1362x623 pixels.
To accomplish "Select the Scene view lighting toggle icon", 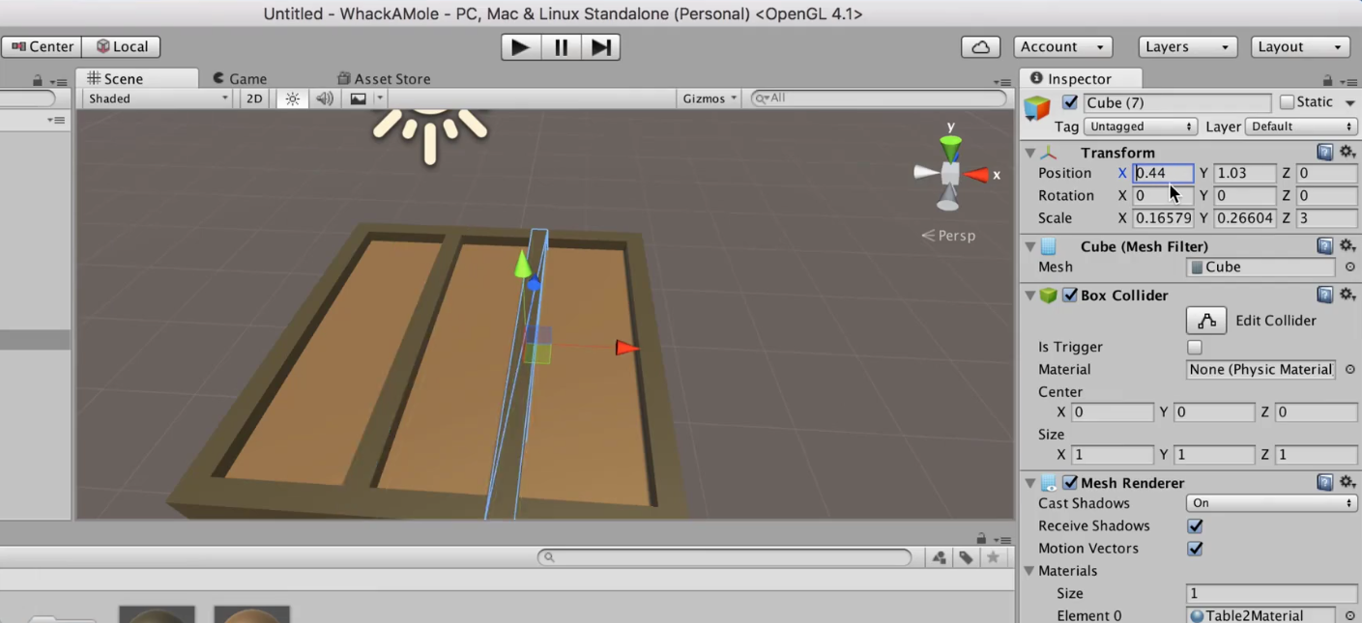I will coord(292,98).
